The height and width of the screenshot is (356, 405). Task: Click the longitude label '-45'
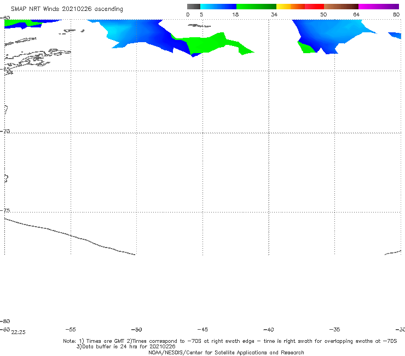pos(202,330)
